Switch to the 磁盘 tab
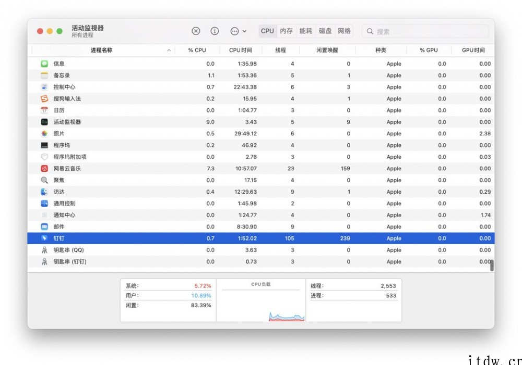522x365 pixels. click(x=325, y=31)
